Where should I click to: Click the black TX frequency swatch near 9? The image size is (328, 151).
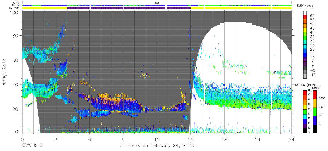(305, 131)
